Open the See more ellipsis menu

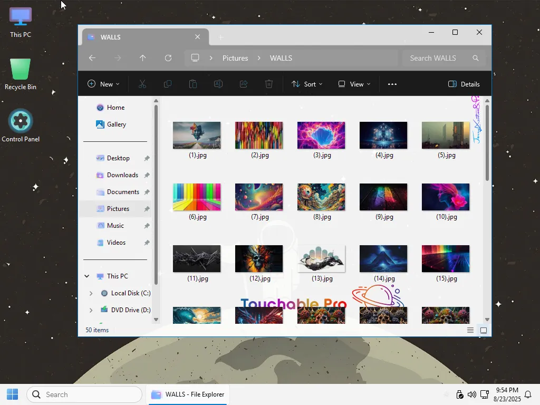392,84
